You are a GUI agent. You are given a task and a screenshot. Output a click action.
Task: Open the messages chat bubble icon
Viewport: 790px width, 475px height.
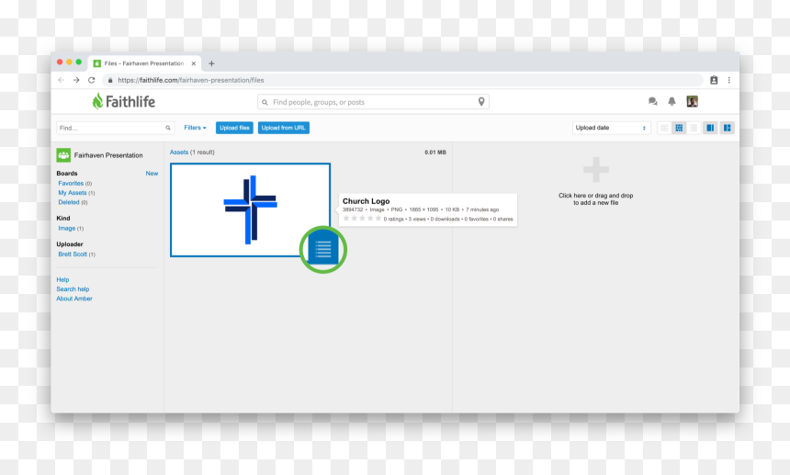click(x=653, y=101)
